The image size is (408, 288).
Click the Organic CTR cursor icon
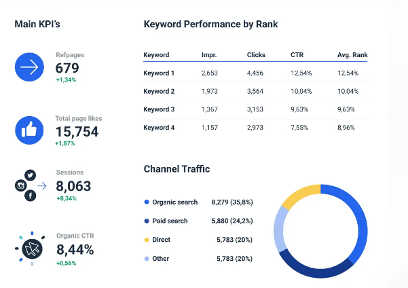click(30, 249)
